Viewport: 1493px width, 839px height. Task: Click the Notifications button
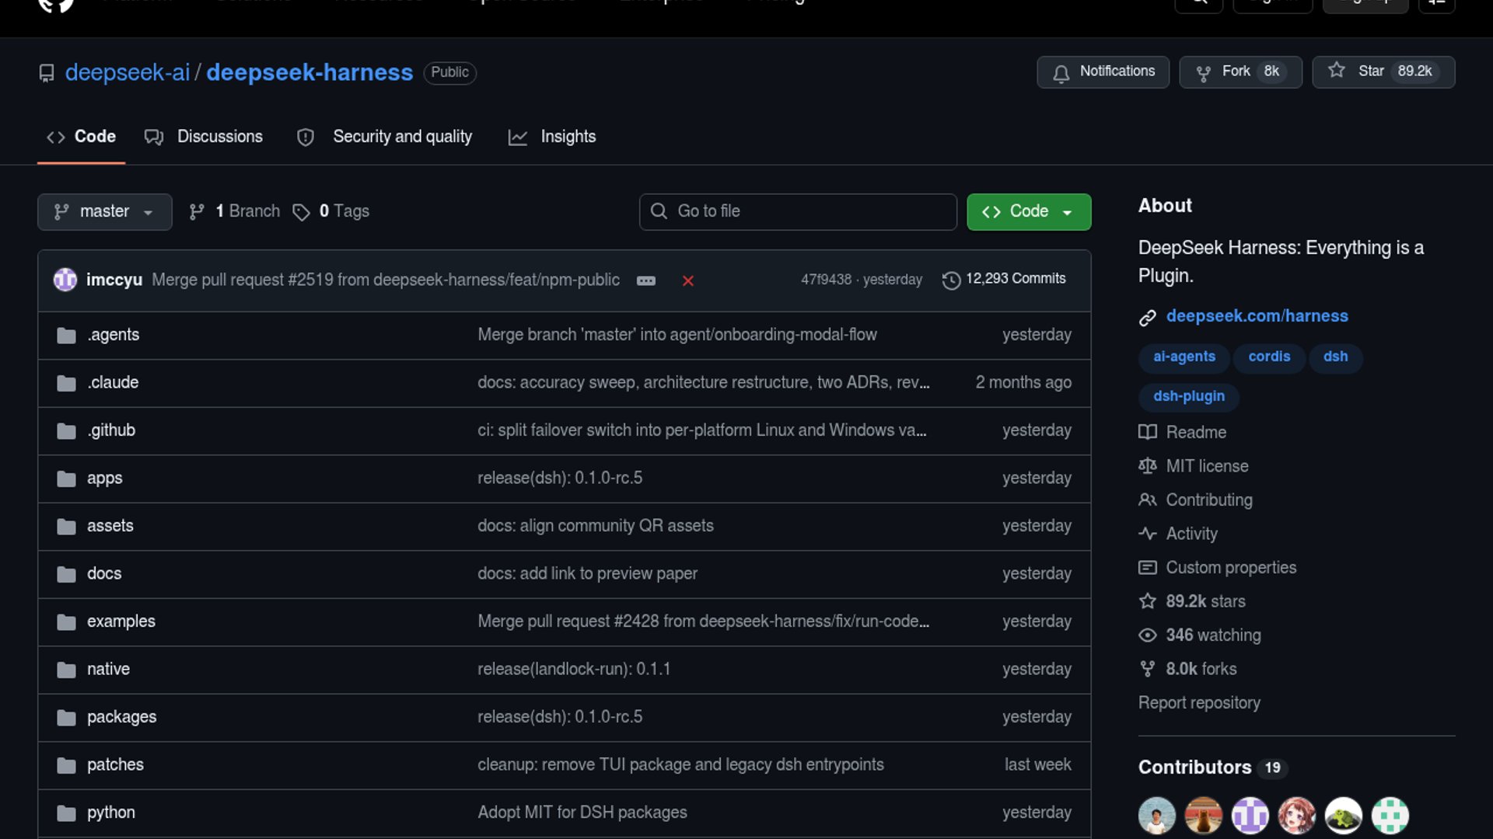pos(1103,71)
